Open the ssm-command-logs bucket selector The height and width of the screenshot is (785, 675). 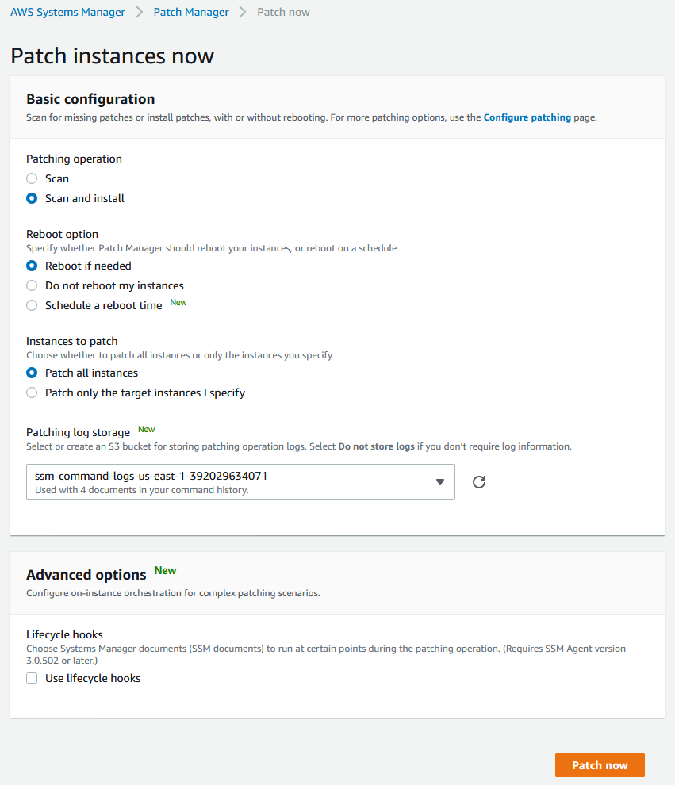click(x=240, y=481)
